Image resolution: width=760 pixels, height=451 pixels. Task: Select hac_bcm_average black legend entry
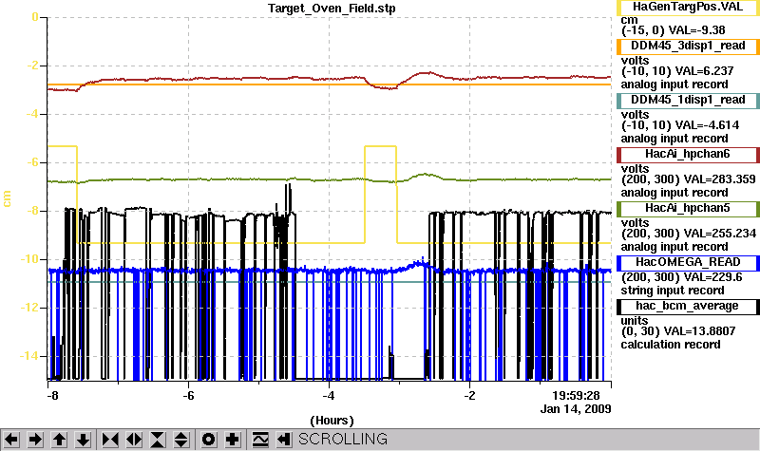(x=688, y=306)
